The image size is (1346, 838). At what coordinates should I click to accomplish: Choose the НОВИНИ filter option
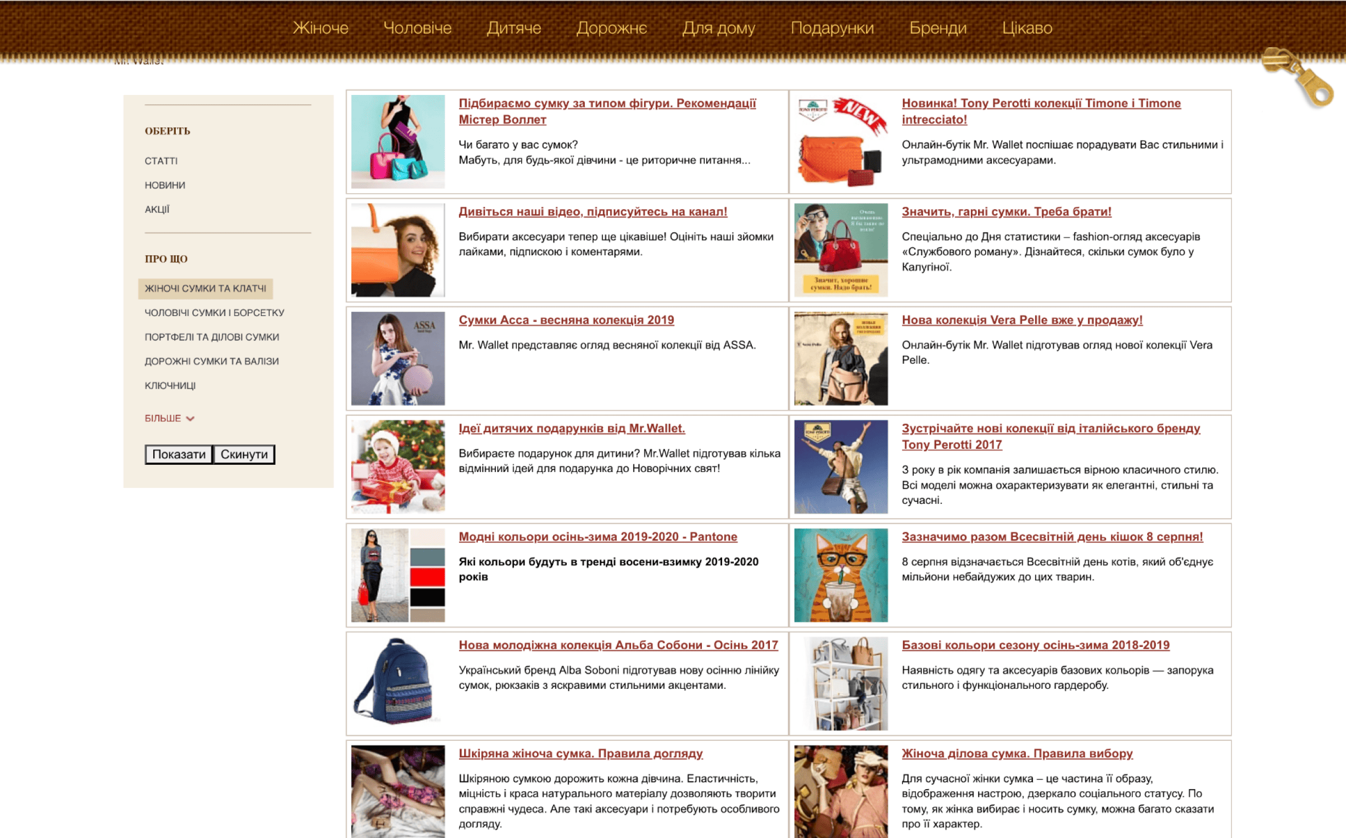(165, 185)
